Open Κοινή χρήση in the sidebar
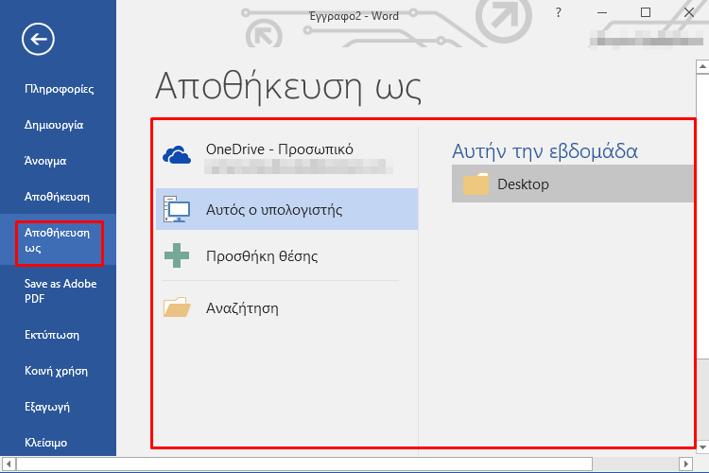 56,371
